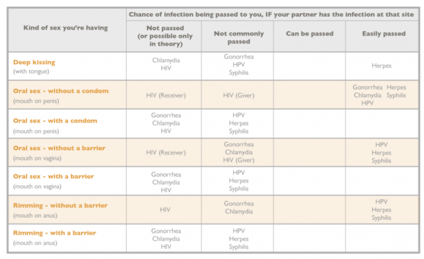Click 'Rimming - with a barrier' row label
Viewport: 424px width, 259px height.
coord(55,233)
